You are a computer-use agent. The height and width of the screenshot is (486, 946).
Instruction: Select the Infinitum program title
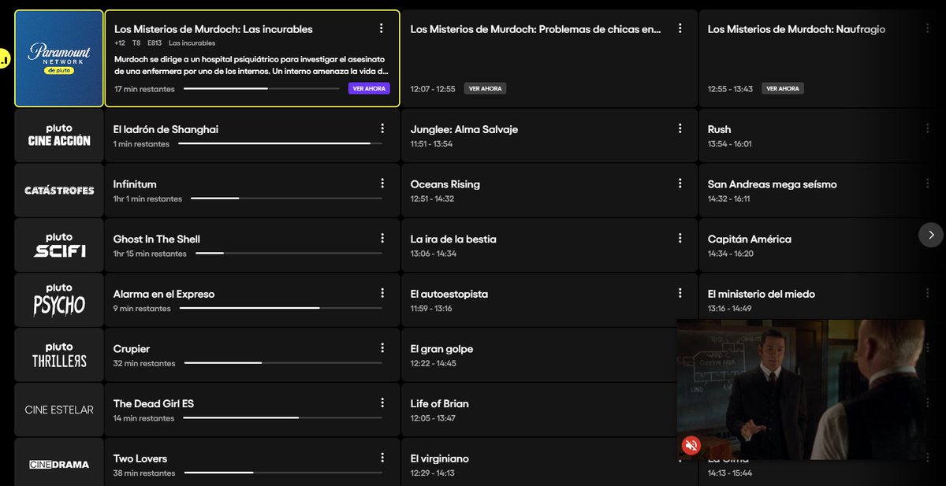point(135,184)
